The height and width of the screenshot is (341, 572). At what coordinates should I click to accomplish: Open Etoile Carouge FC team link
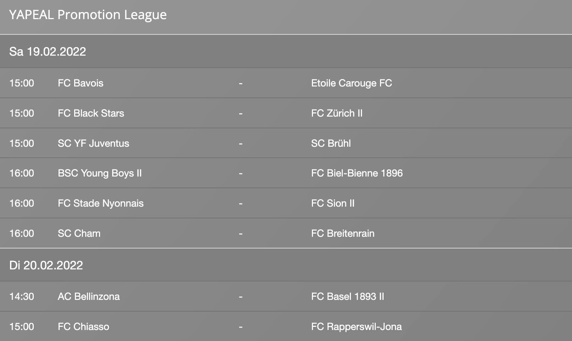351,83
